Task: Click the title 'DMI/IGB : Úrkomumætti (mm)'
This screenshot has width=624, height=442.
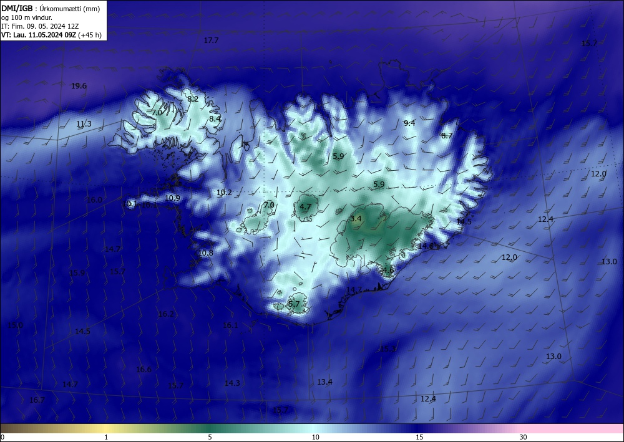Action: [51, 8]
